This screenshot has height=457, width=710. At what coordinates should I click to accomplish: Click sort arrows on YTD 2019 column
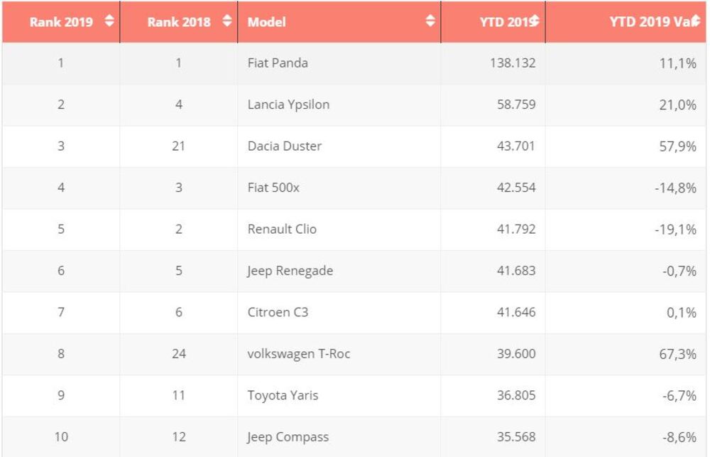pyautogui.click(x=534, y=21)
